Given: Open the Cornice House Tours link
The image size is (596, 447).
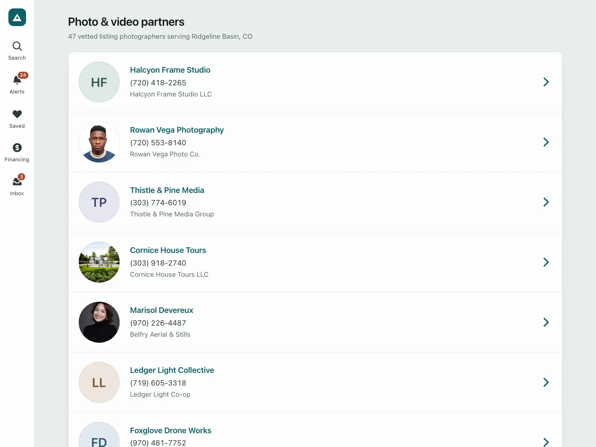Looking at the screenshot, I should 168,250.
